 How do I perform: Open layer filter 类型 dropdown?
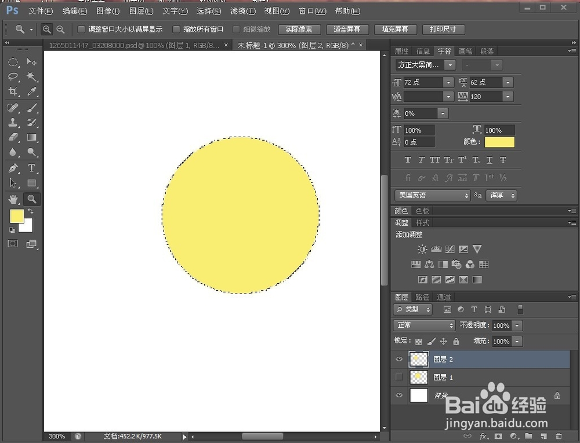(x=413, y=309)
